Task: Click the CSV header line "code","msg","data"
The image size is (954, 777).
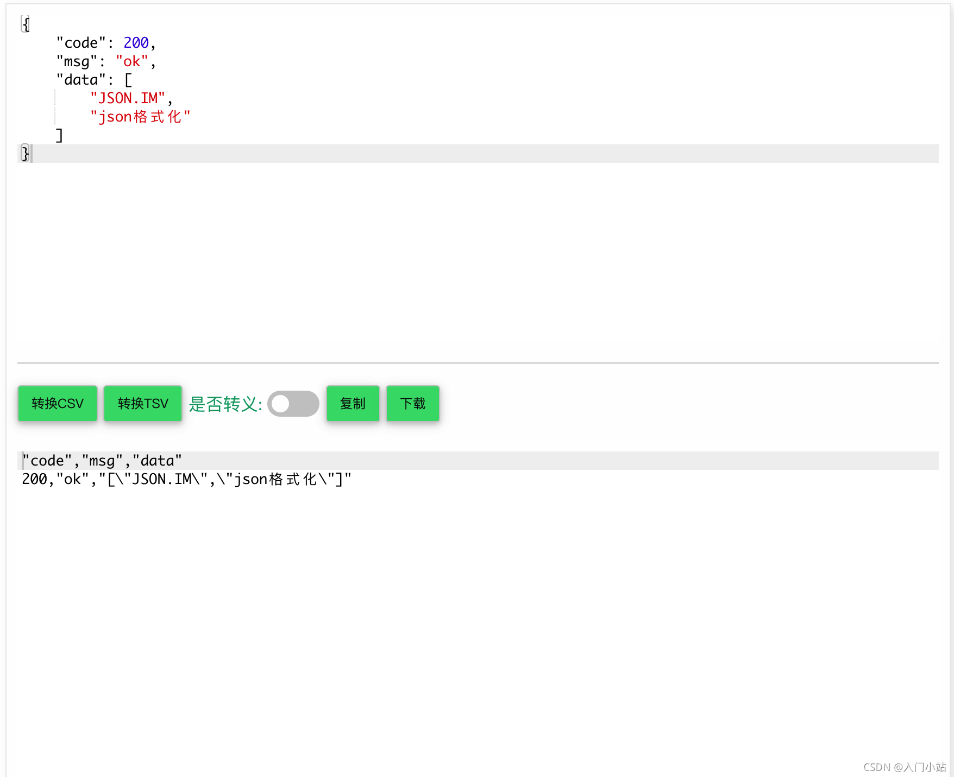Action: [x=102, y=461]
